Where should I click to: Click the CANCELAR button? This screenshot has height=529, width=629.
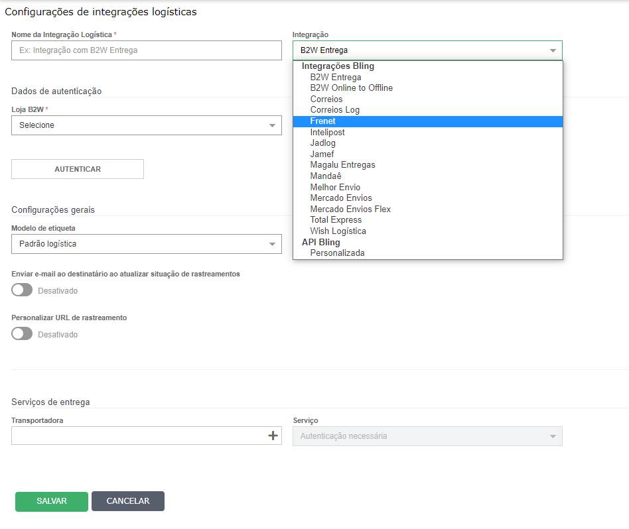pos(128,501)
